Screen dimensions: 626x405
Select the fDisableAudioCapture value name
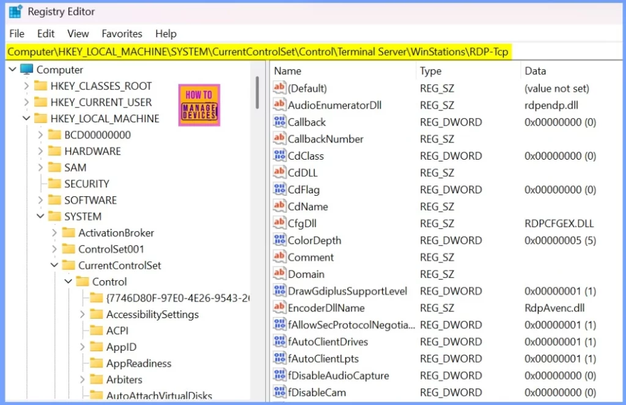[x=339, y=376]
